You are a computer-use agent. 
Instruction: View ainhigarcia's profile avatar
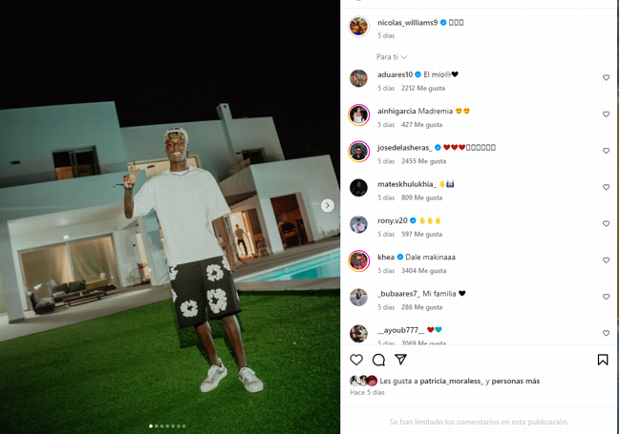pyautogui.click(x=359, y=115)
